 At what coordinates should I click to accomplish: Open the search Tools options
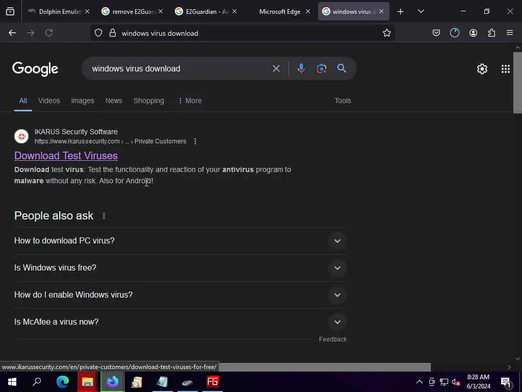click(343, 101)
